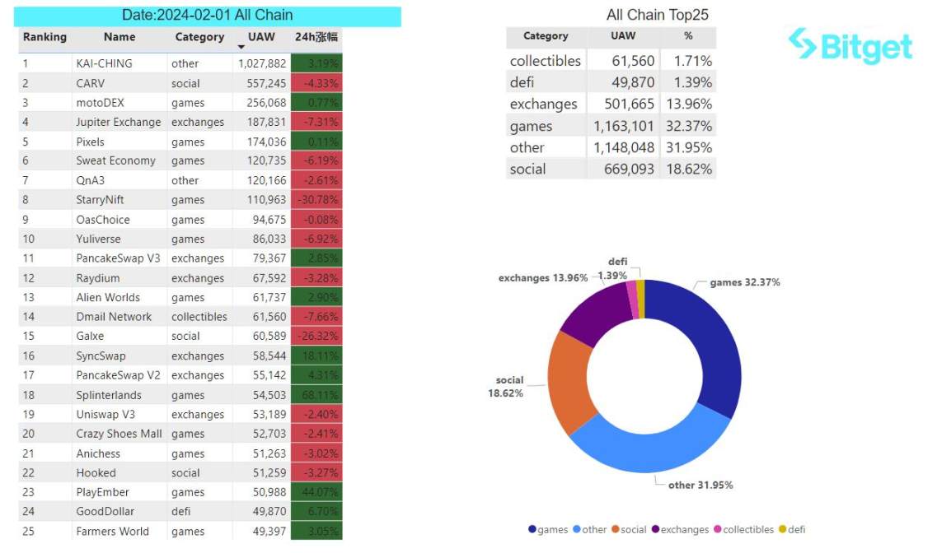This screenshot has width=937, height=553.
Task: Click the collectibles legend dot
Action: [x=717, y=530]
